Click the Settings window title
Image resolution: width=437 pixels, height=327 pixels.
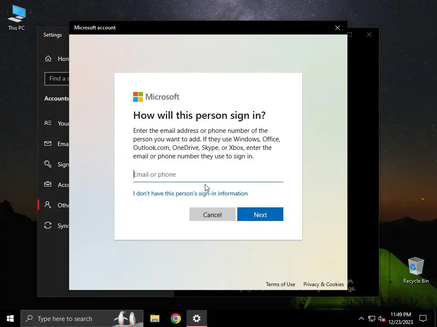[52, 35]
